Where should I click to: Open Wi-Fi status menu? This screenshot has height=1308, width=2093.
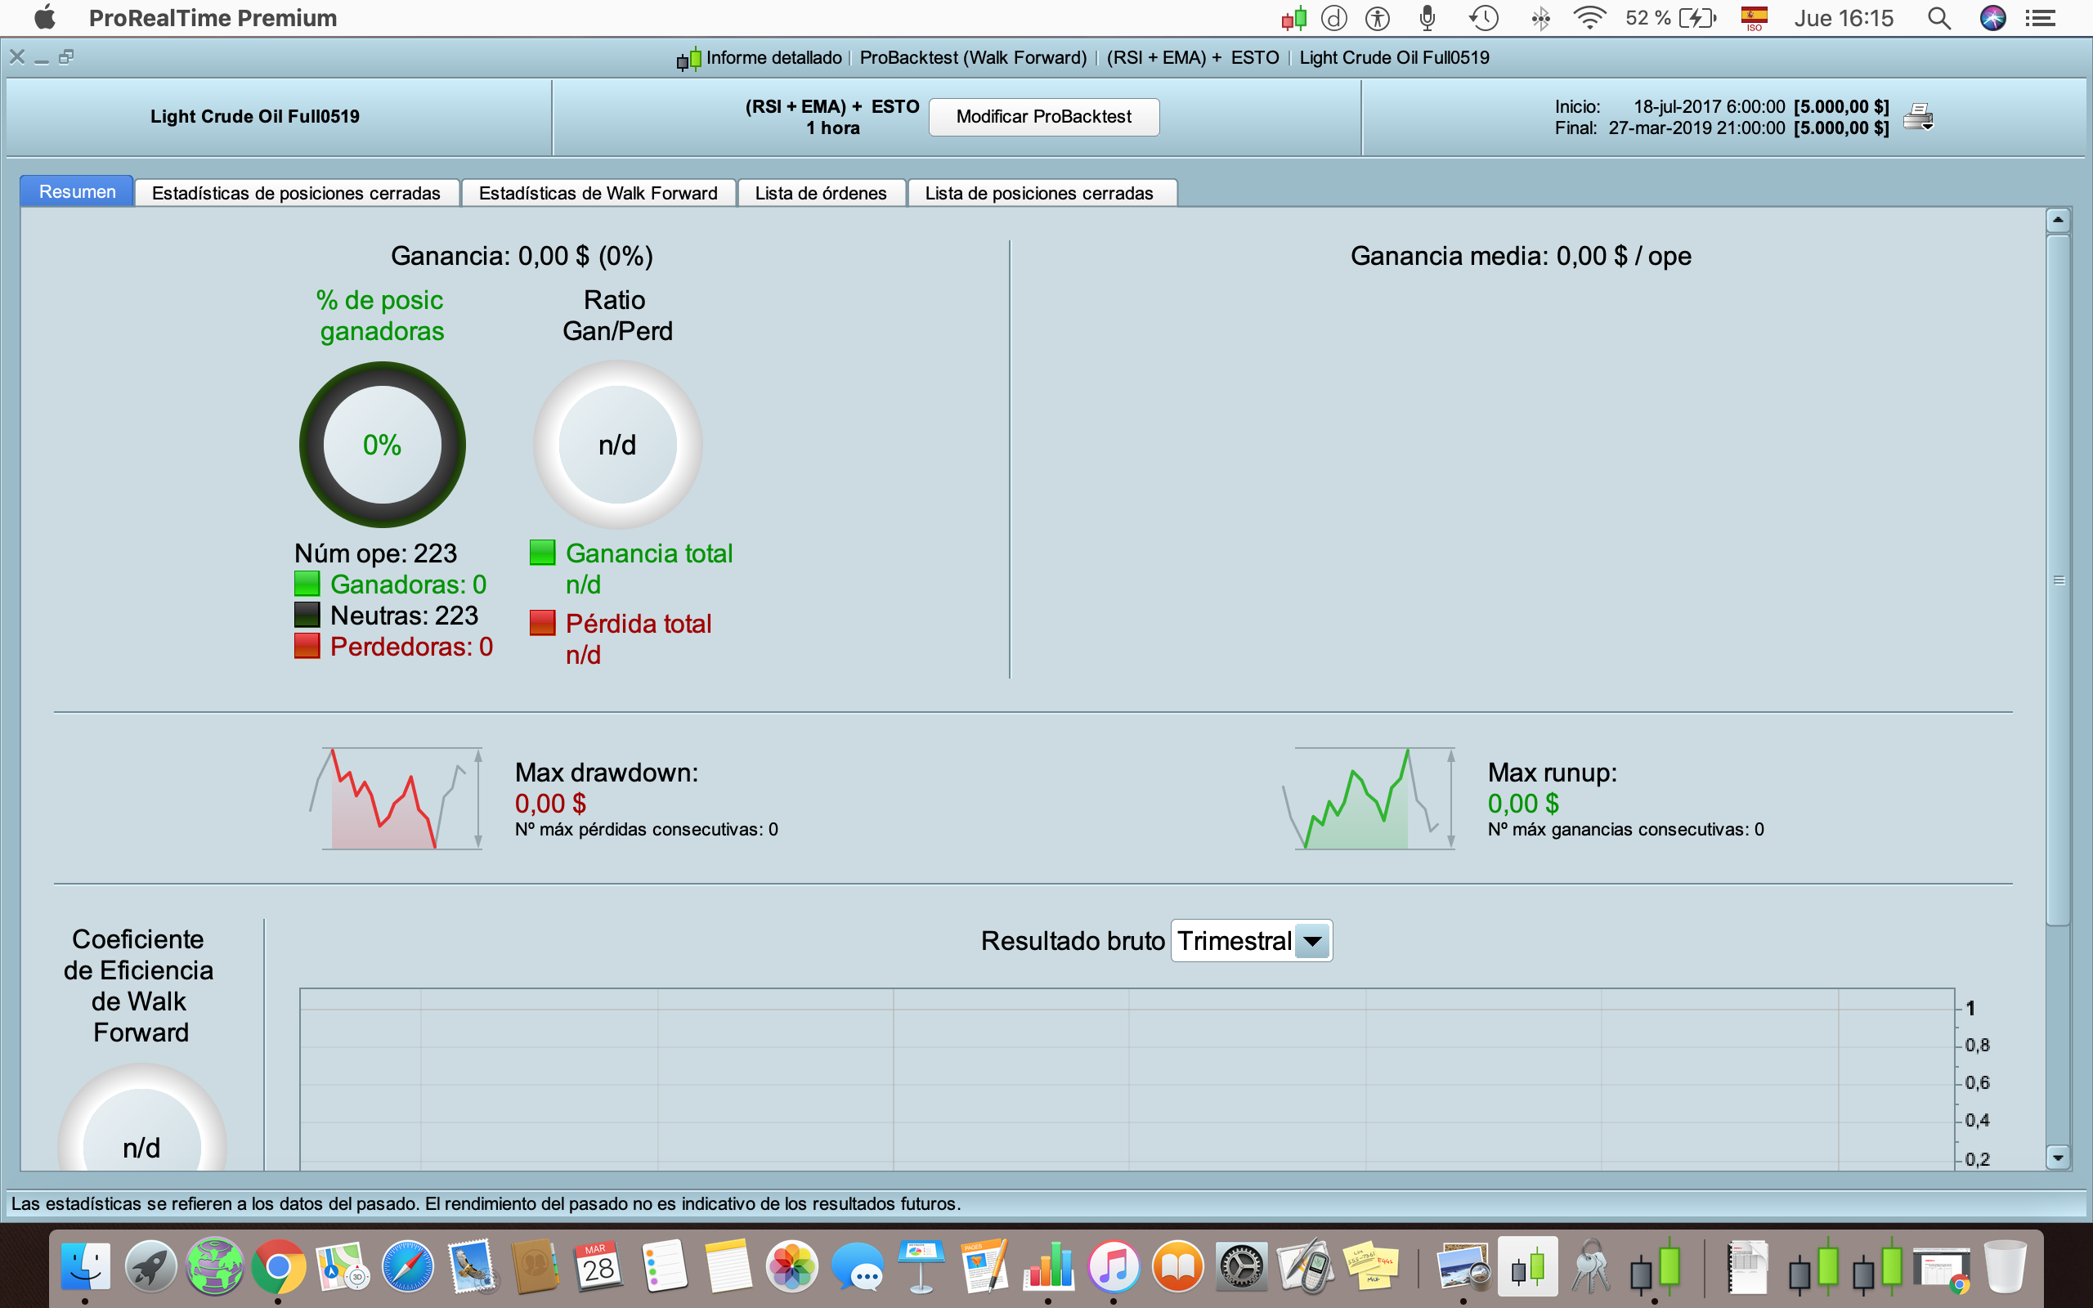click(1589, 18)
